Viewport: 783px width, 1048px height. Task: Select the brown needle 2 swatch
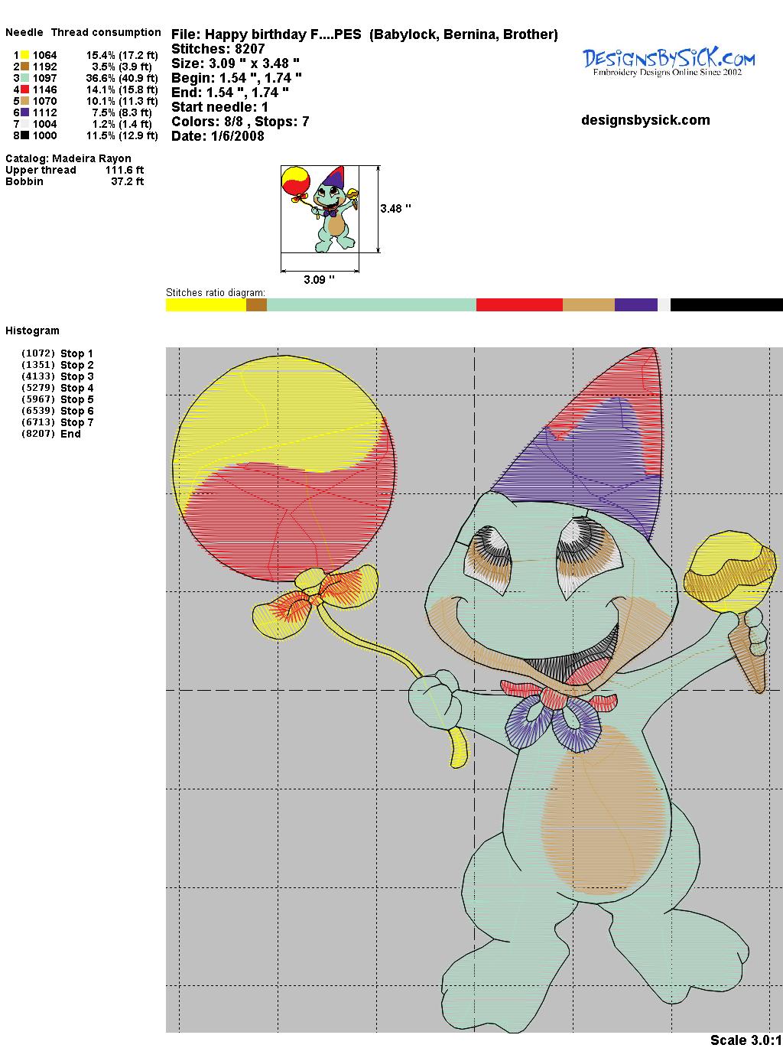[x=25, y=67]
